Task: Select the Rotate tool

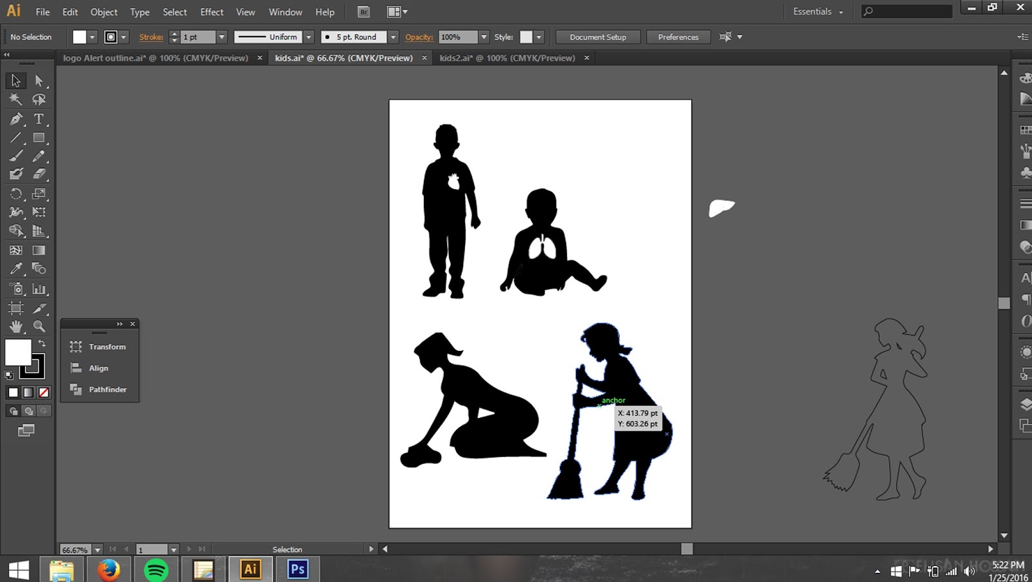Action: [x=16, y=194]
